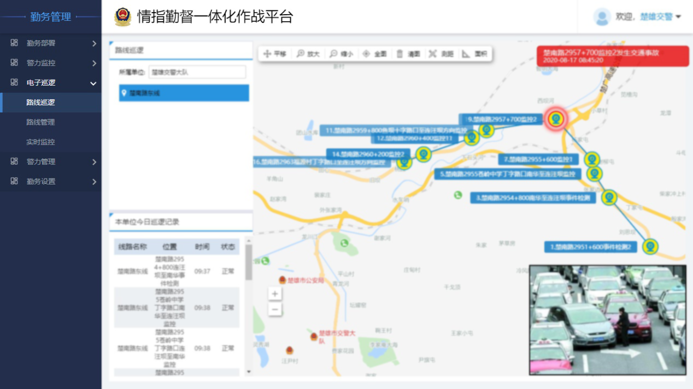The image size is (693, 389).
Task: Click camera marker for 7.楚南路2955+600监控1
Action: click(x=592, y=159)
